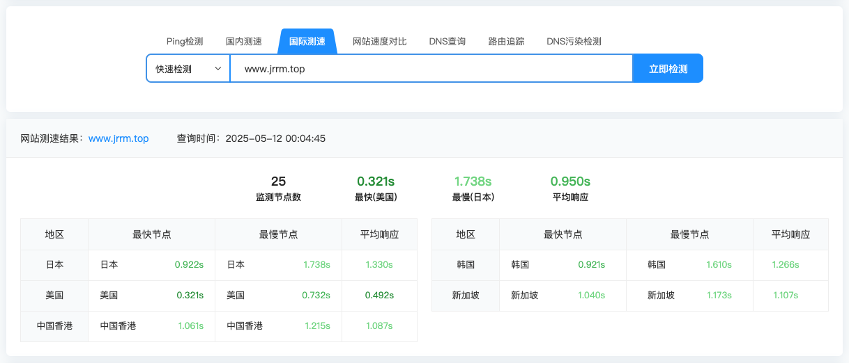The image size is (849, 363).
Task: Open the DNS查询 tab
Action: (448, 42)
